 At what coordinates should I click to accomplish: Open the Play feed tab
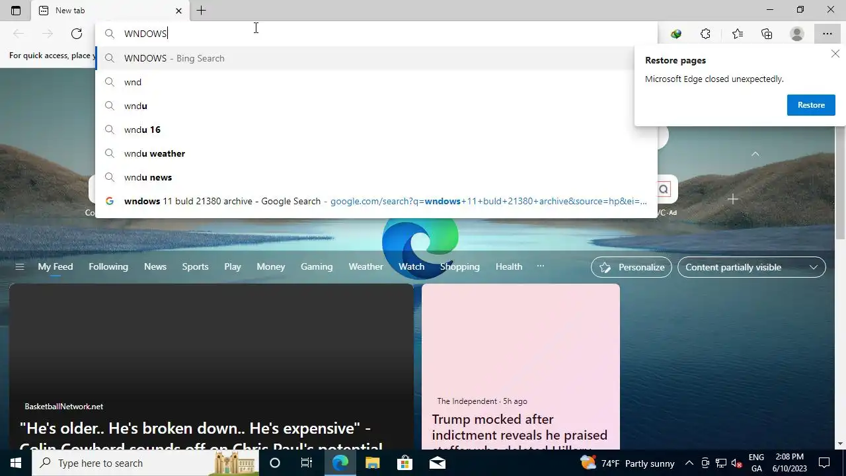pos(233,266)
